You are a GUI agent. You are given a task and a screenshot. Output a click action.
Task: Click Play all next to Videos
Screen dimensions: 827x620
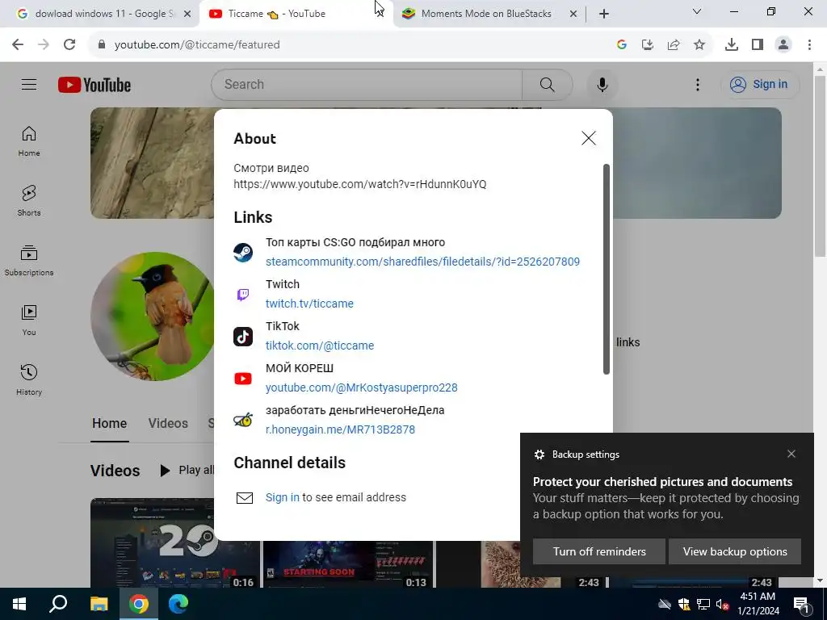pos(187,470)
